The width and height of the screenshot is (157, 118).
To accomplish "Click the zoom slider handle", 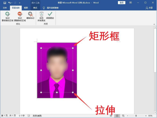I will [x=136, y=116].
